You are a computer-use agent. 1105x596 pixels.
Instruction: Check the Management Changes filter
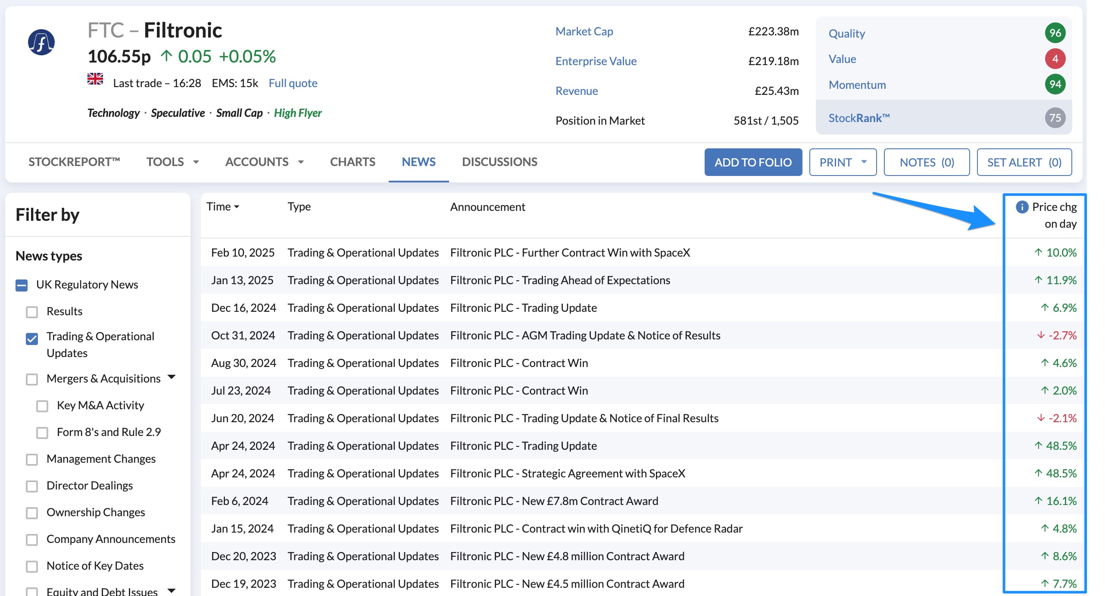pyautogui.click(x=32, y=459)
